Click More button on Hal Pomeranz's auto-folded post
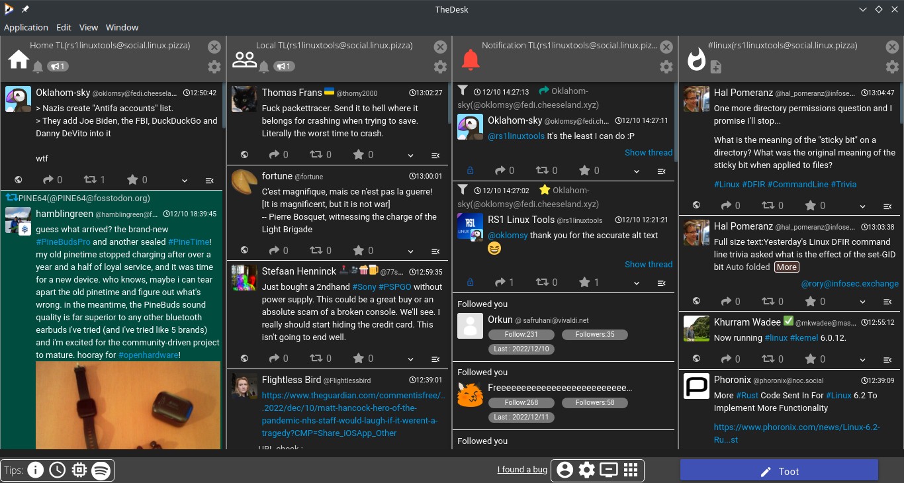 coord(786,267)
